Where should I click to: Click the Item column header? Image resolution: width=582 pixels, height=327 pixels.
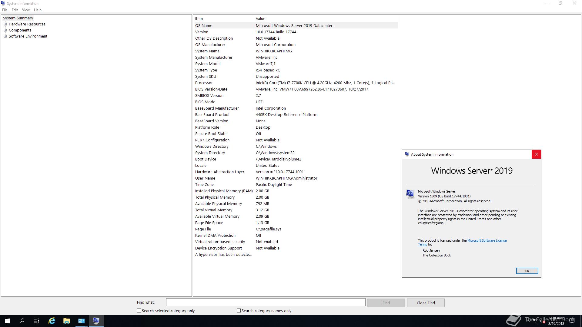point(224,18)
